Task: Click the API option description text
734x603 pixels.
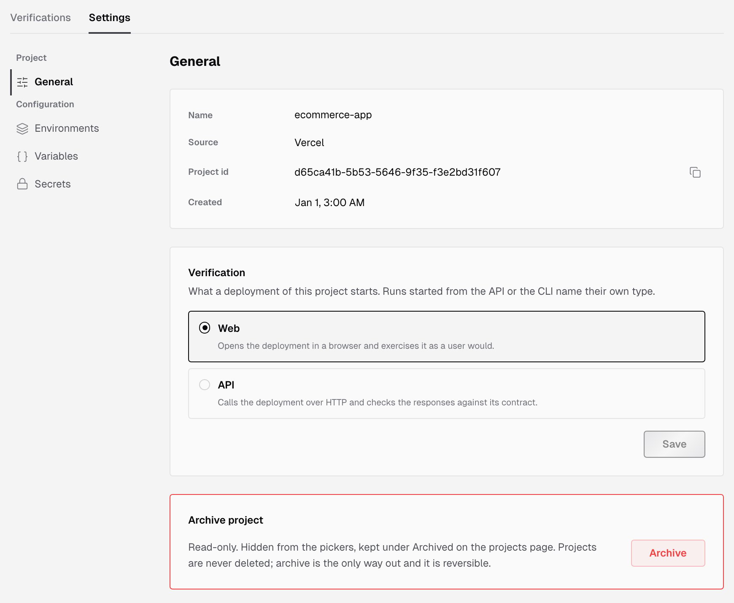Action: tap(378, 402)
